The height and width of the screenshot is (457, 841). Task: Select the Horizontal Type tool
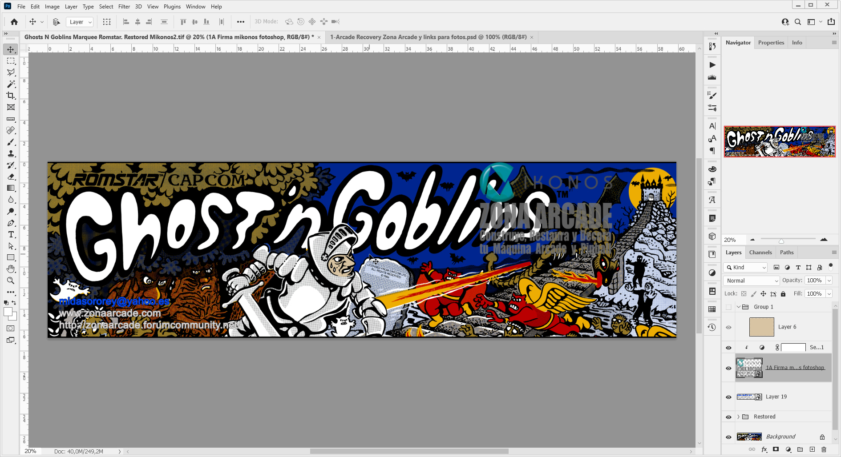[11, 235]
